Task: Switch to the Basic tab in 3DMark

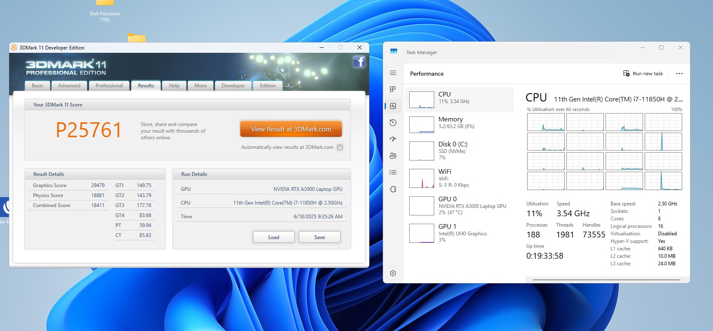Action: [38, 86]
